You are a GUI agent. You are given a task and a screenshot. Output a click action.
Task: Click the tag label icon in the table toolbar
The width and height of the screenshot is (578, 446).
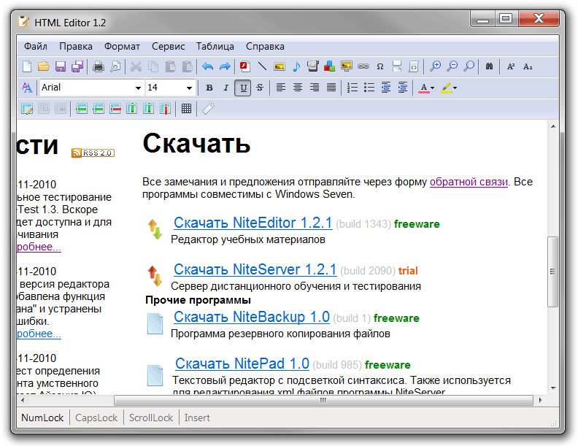point(208,109)
